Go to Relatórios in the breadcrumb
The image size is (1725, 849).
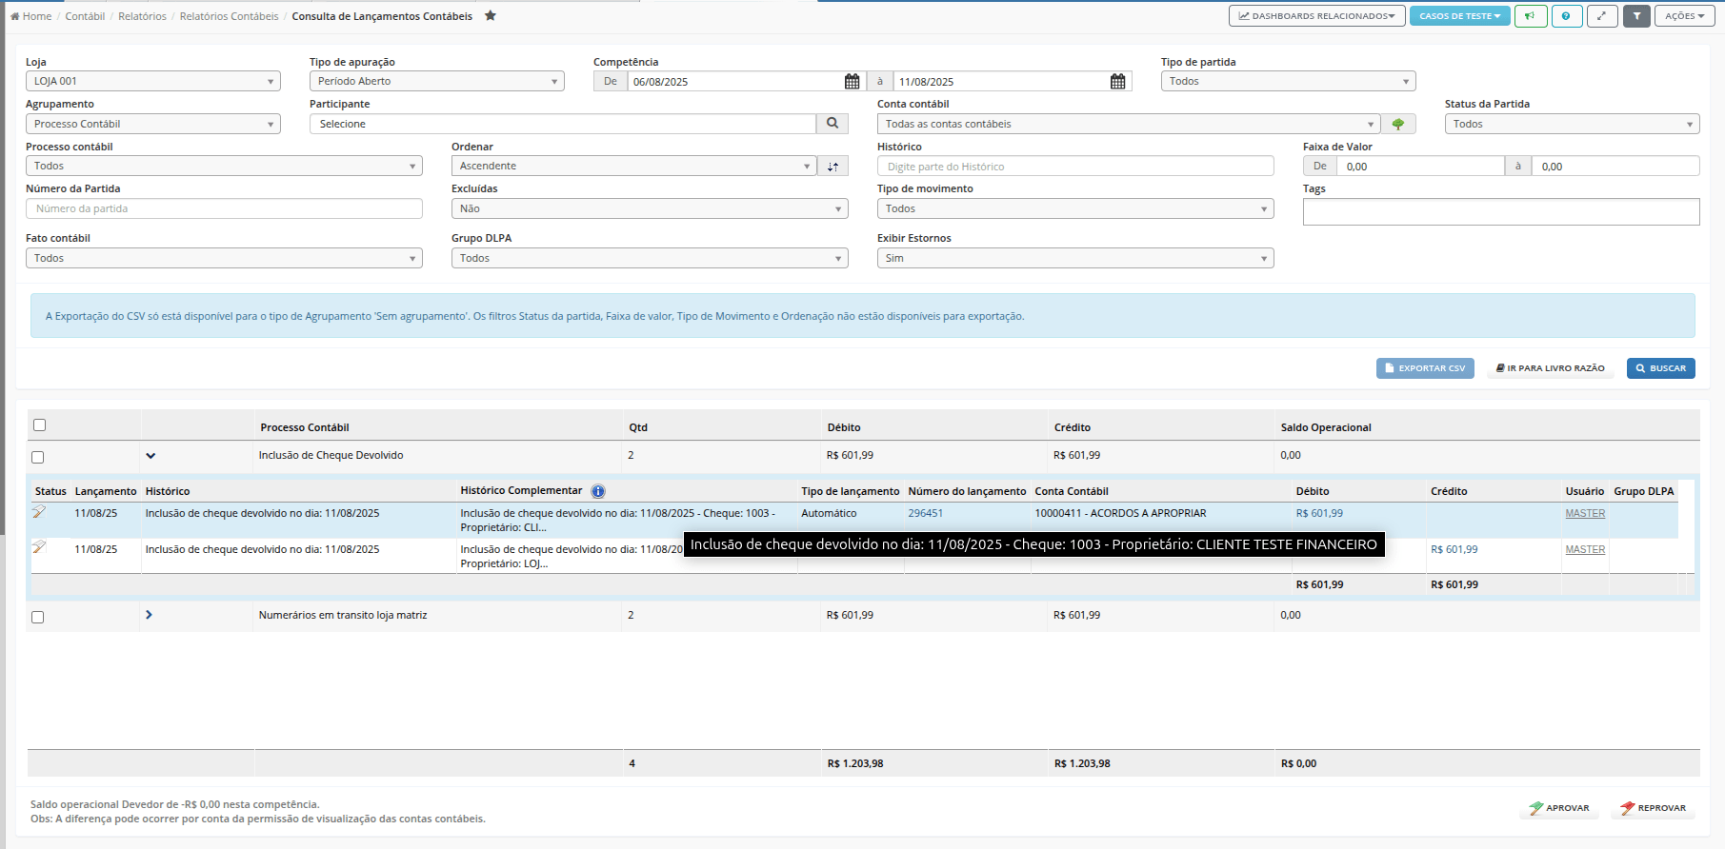coord(142,16)
